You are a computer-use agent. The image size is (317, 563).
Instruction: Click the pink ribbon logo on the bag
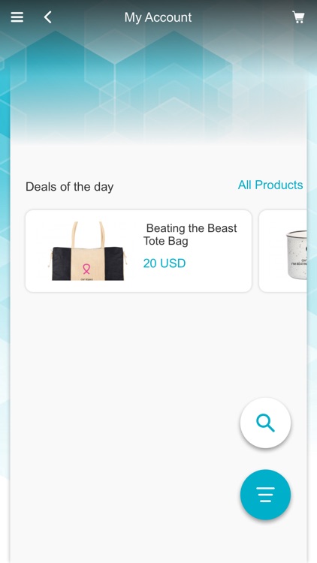point(86,269)
